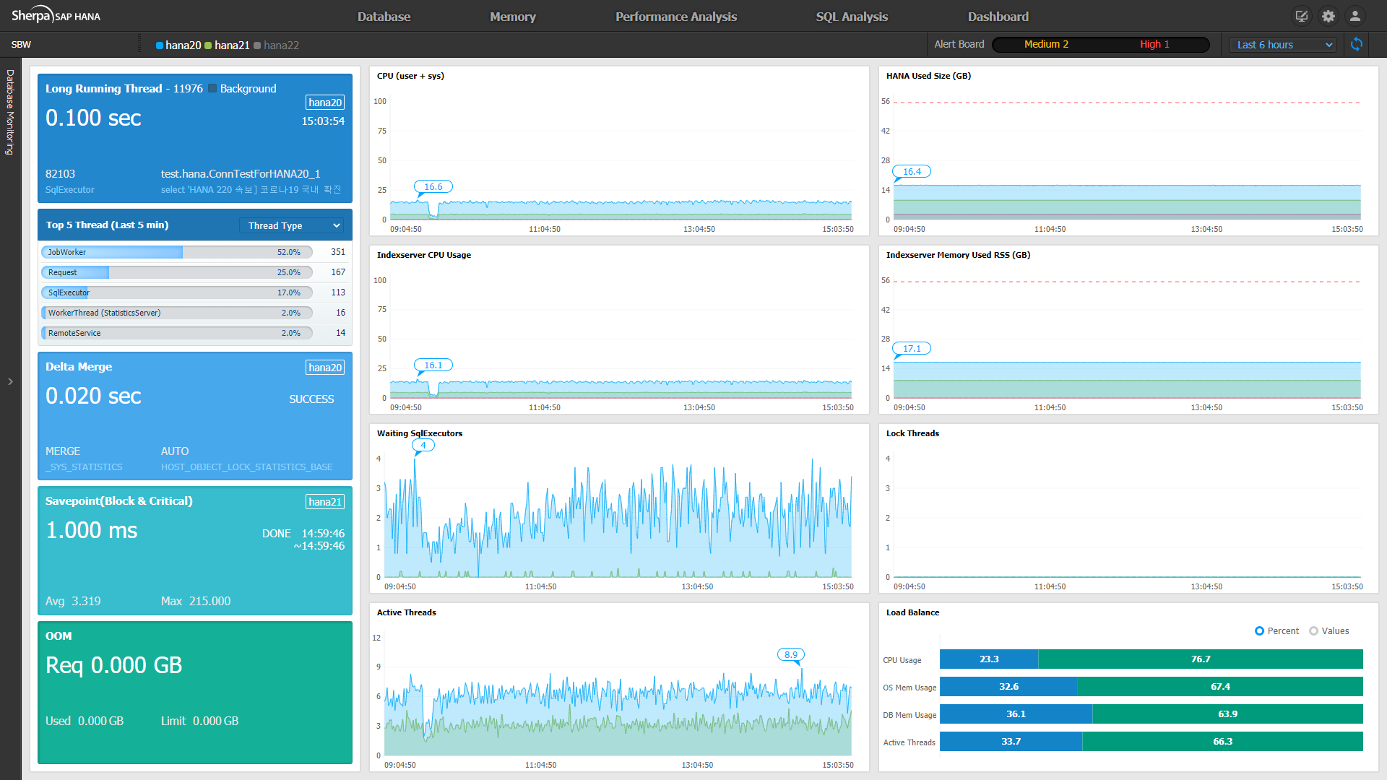Screen dimensions: 1387x780
Task: Toggle the hana21 host indicator
Action: 227,45
